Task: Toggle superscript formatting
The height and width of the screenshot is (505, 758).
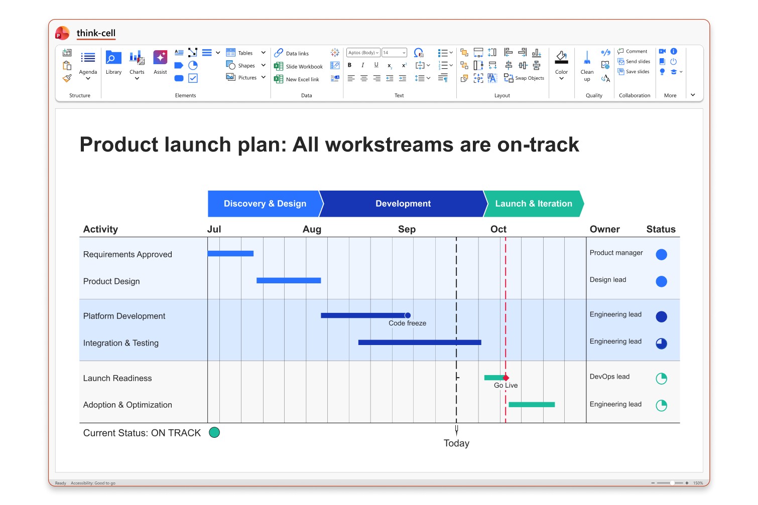Action: coord(404,65)
